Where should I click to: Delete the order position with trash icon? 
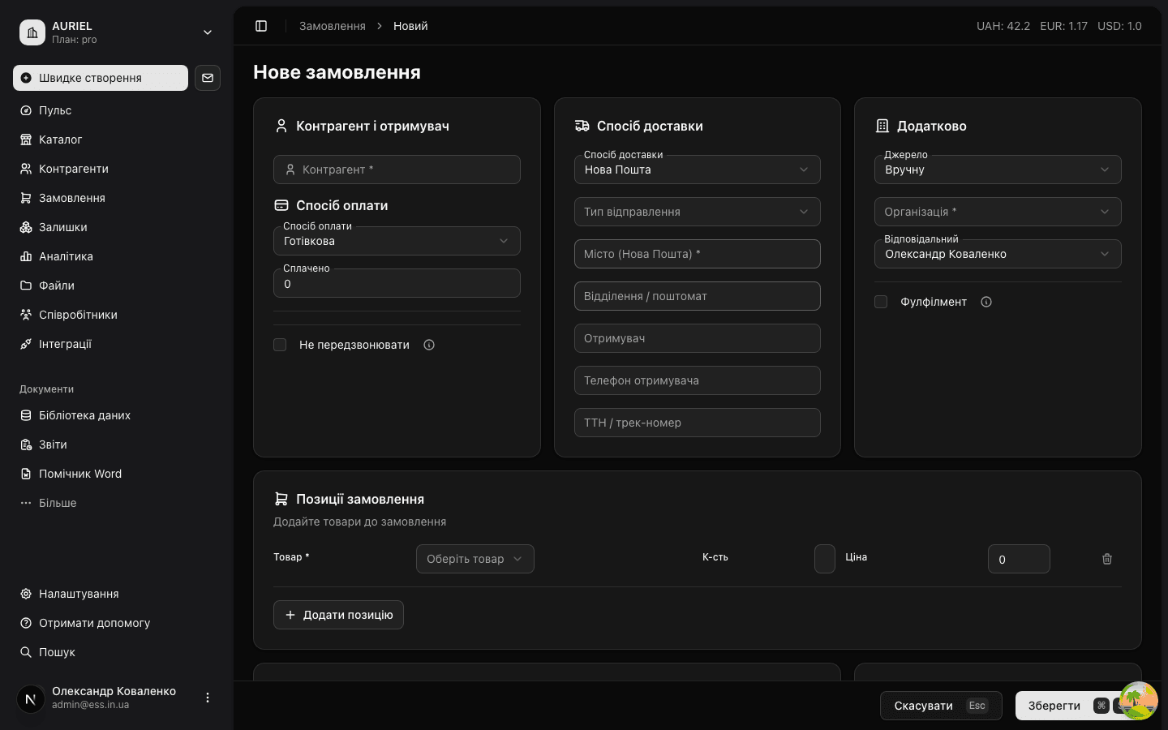(x=1107, y=559)
